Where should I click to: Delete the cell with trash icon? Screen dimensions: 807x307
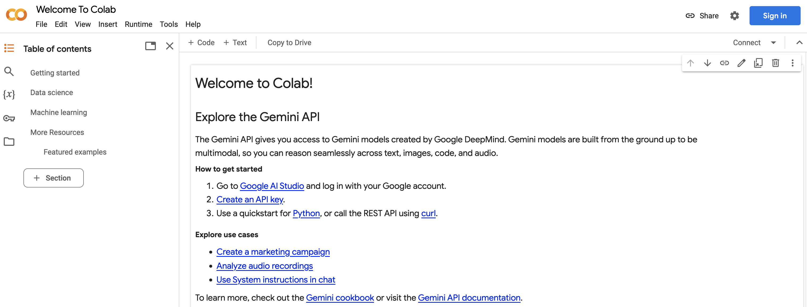click(x=775, y=63)
